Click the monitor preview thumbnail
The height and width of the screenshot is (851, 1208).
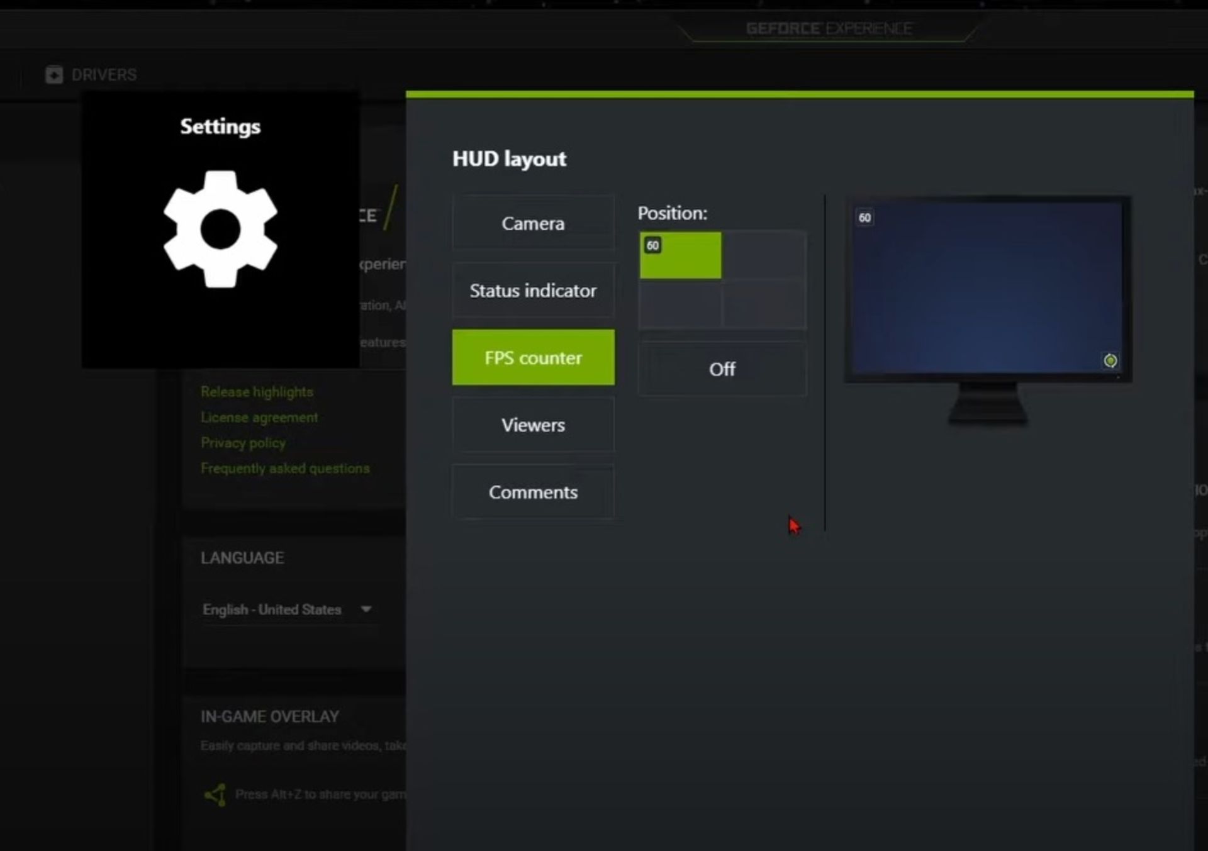[988, 311]
